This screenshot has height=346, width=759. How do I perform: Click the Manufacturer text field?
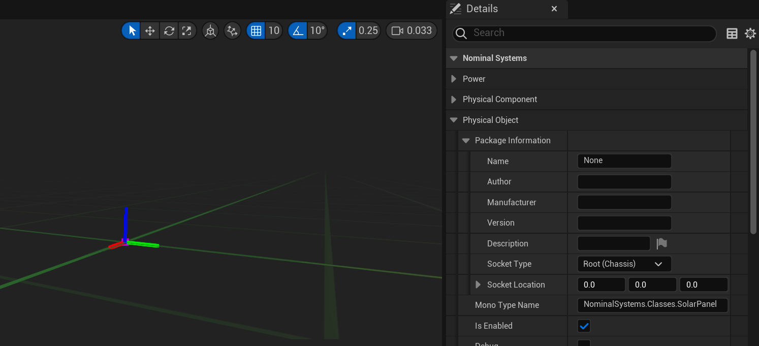pyautogui.click(x=624, y=202)
